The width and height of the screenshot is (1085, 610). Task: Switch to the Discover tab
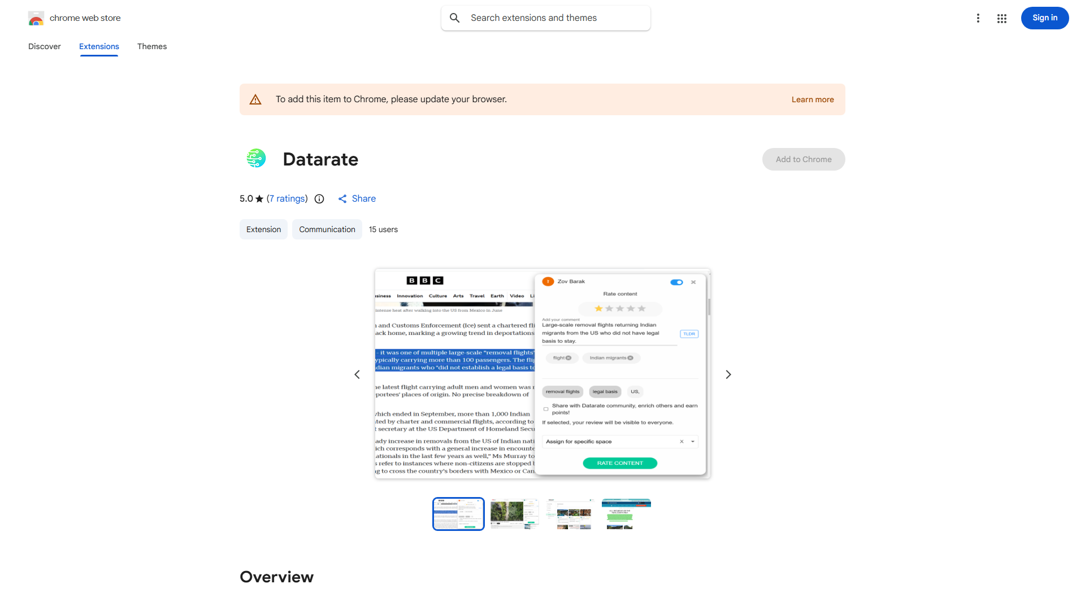(44, 46)
